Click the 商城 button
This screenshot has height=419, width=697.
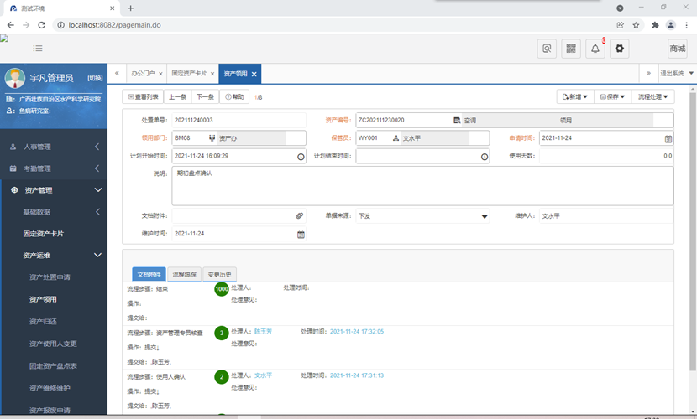click(678, 49)
